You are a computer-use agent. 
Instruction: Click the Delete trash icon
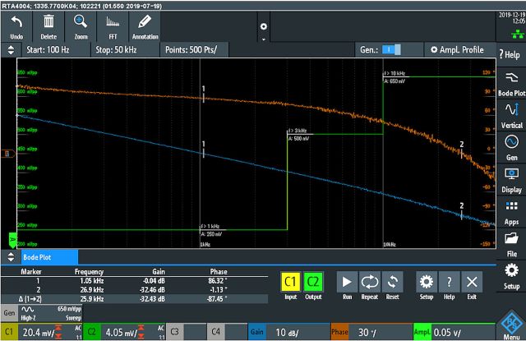pos(48,27)
